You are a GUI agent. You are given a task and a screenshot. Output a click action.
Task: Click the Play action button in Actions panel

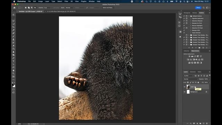click(x=196, y=48)
